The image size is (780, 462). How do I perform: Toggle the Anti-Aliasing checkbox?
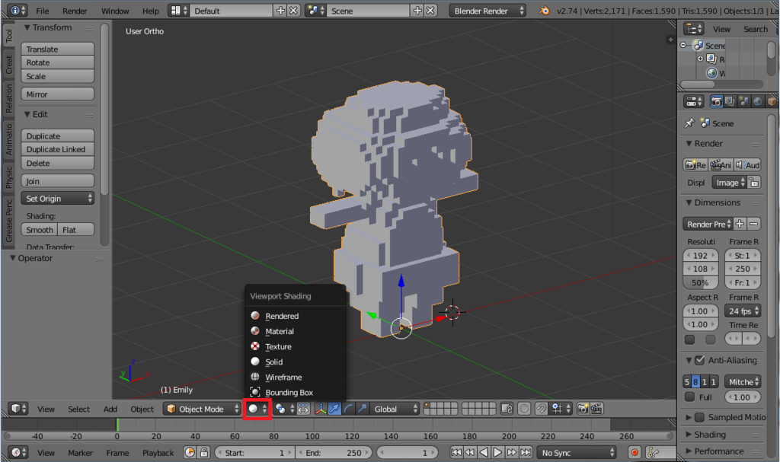click(700, 360)
